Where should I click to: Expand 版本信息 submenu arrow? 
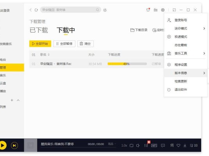pyautogui.click(x=204, y=73)
